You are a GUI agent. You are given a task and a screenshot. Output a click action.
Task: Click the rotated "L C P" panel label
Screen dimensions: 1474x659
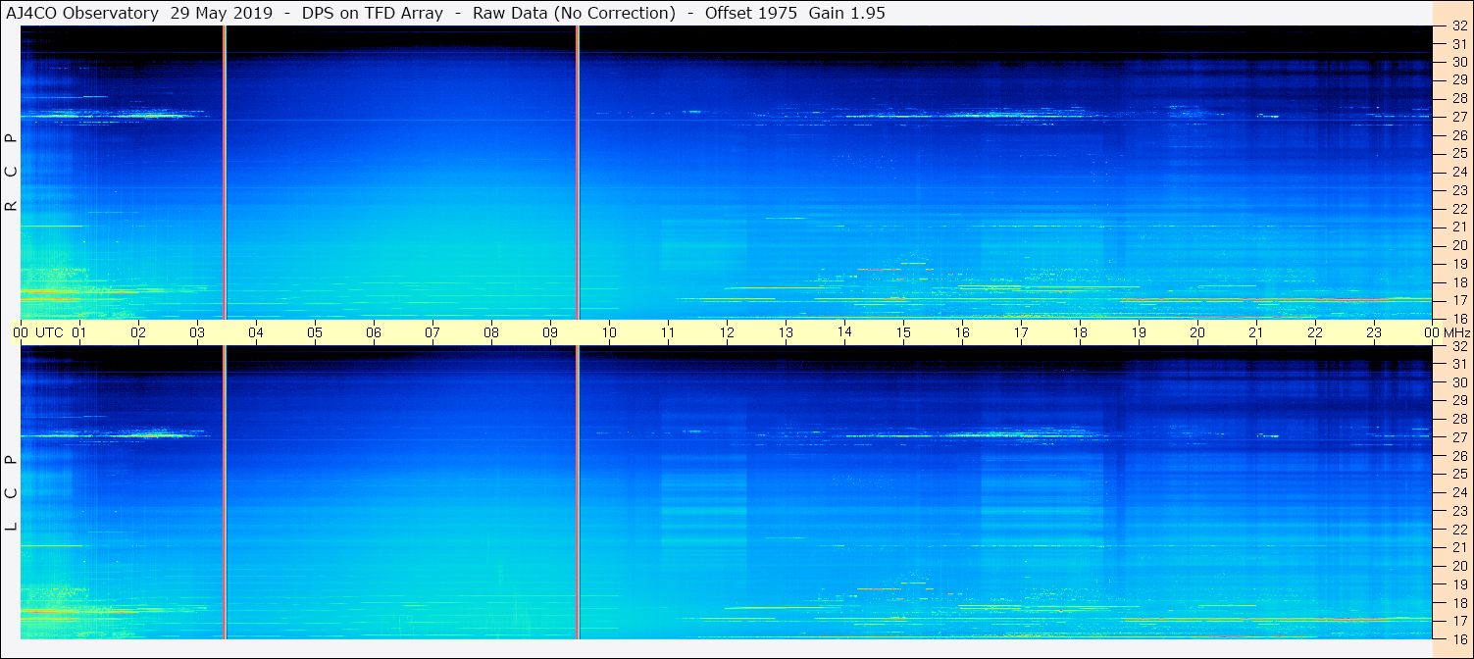coord(12,493)
